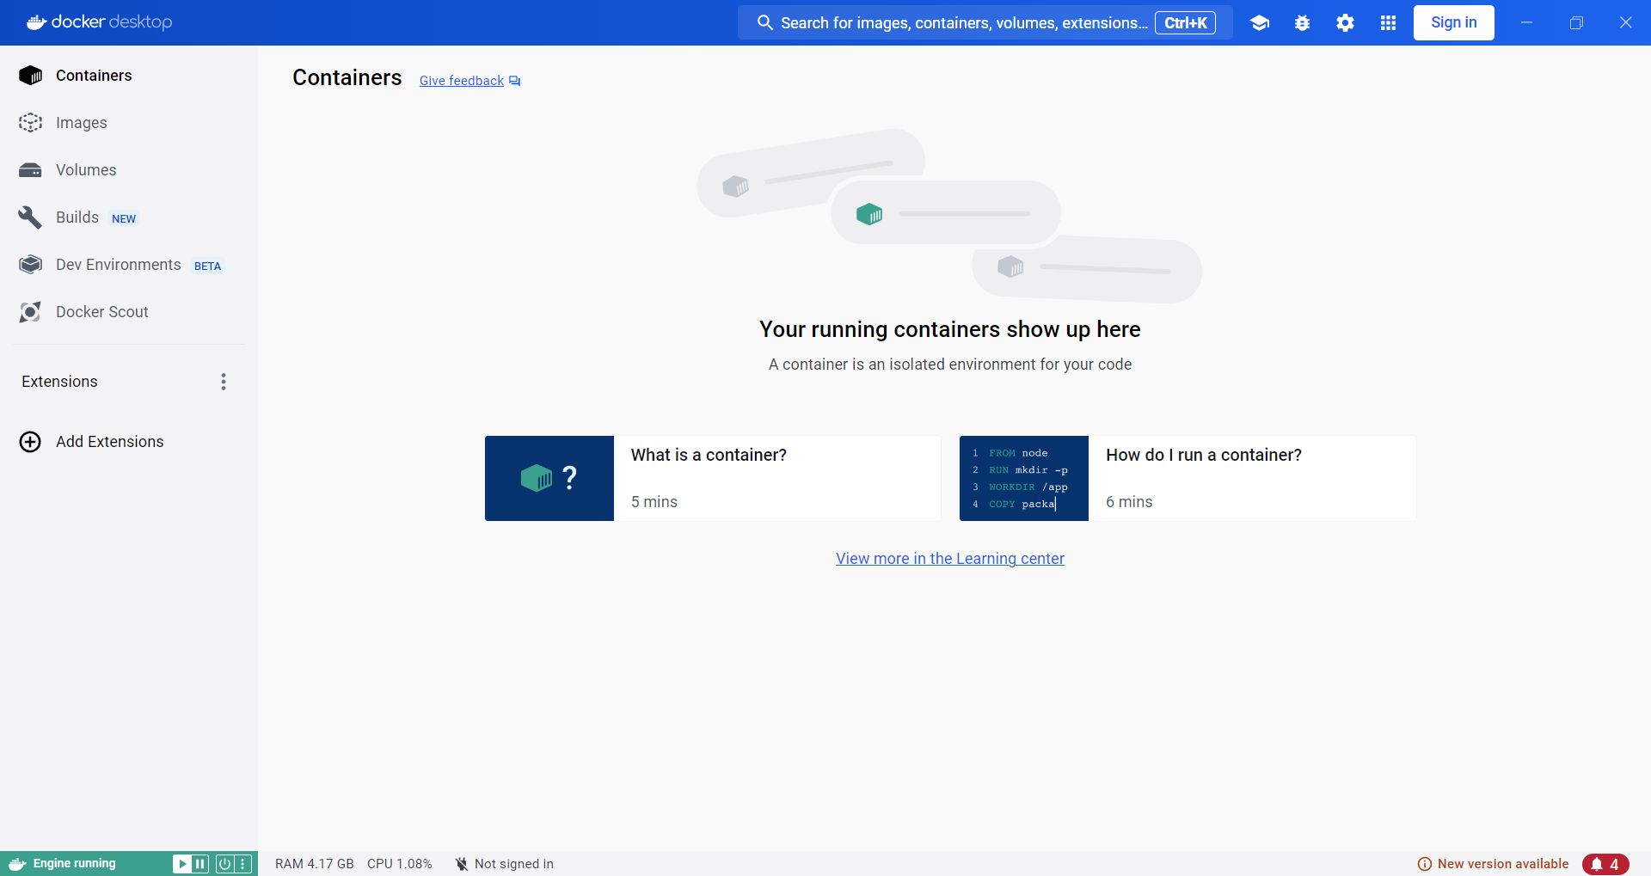This screenshot has height=876, width=1651.
Task: Open the Extensions options menu
Action: coord(223,381)
